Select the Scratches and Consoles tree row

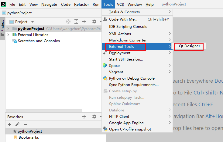click(x=54, y=41)
